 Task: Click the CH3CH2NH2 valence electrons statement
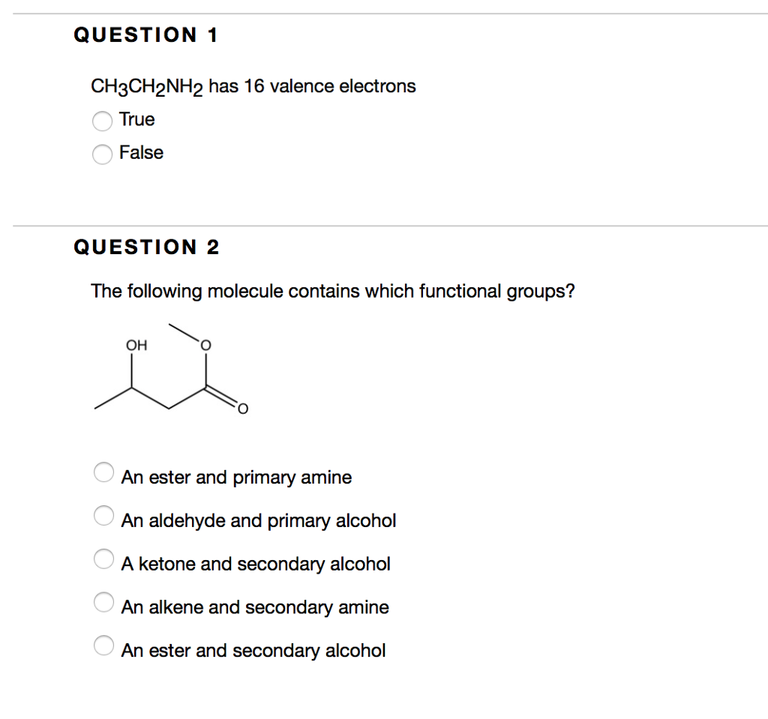pyautogui.click(x=252, y=85)
